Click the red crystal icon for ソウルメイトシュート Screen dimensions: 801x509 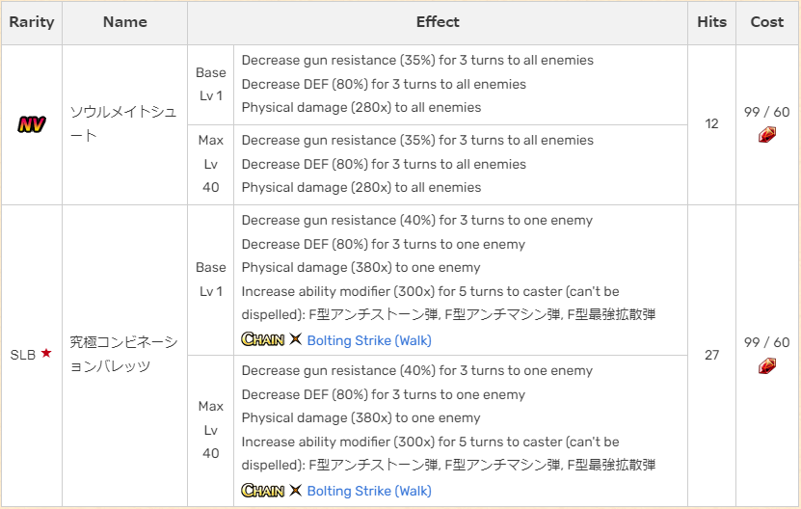click(x=767, y=135)
